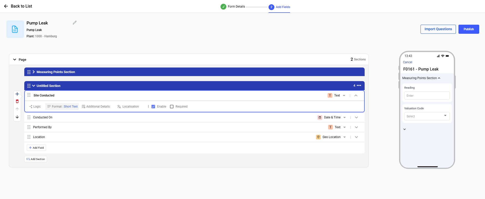Grab the drag handle for Conducted On field
The image size is (485, 199).
click(x=29, y=117)
